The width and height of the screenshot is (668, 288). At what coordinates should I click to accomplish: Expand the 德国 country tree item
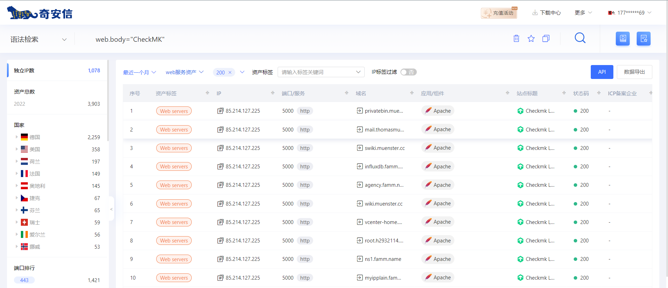[16, 137]
